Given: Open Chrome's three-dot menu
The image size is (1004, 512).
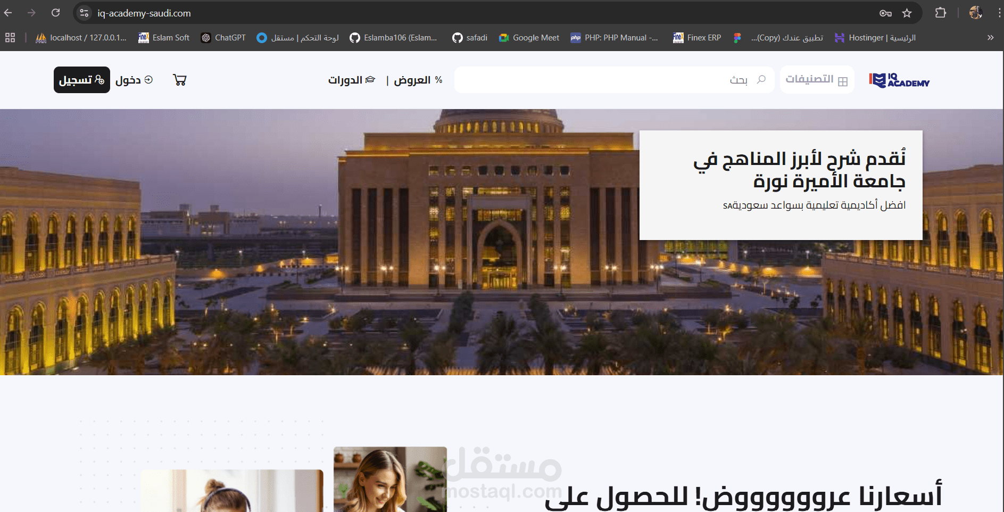Looking at the screenshot, I should [997, 13].
